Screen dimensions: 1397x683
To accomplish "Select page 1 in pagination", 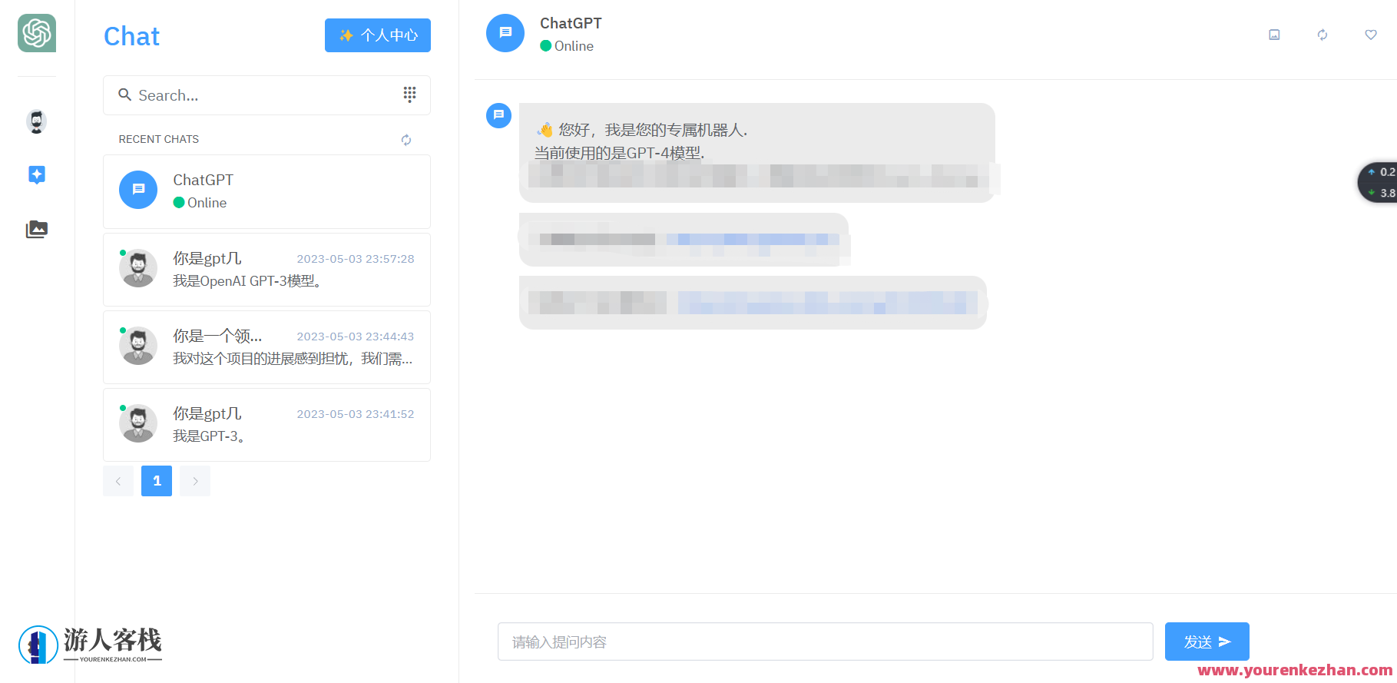I will point(157,481).
